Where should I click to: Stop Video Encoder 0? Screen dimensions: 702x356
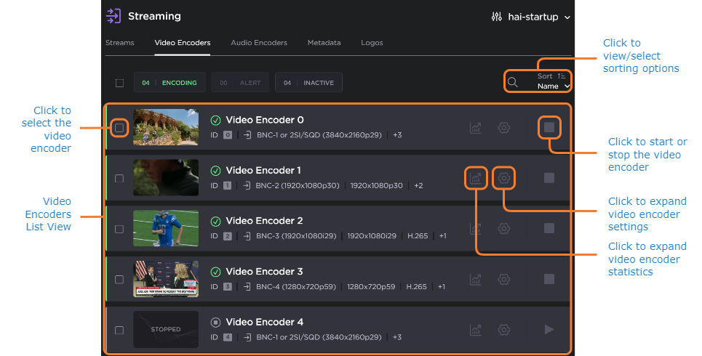point(549,128)
